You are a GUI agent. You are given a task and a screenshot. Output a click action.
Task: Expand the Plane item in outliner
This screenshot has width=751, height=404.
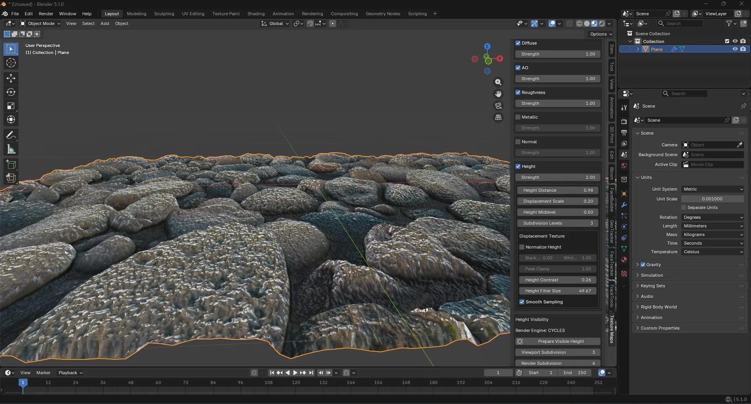pos(638,49)
